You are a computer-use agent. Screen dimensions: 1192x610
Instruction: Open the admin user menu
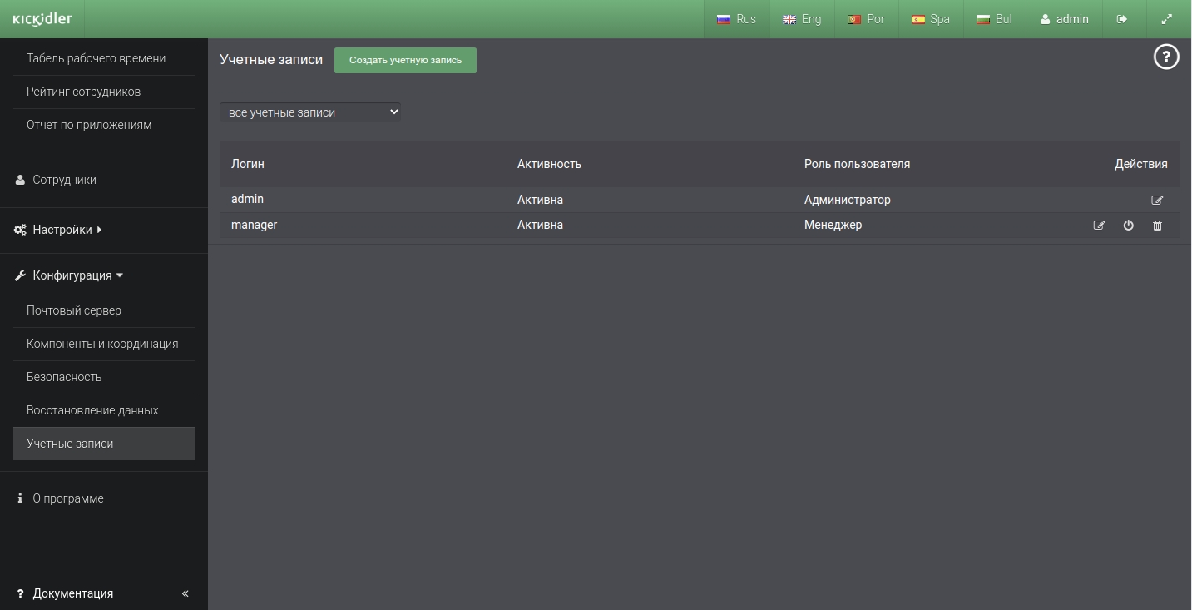pyautogui.click(x=1065, y=19)
